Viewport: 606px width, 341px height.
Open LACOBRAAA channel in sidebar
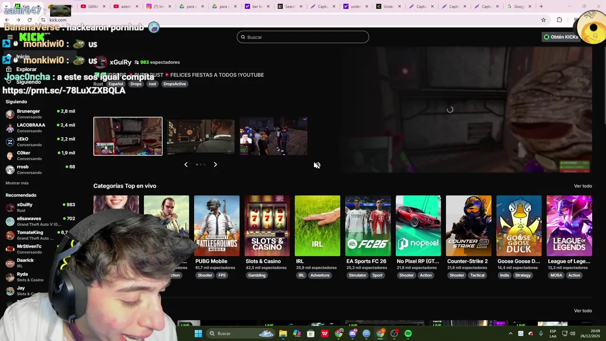pos(40,128)
